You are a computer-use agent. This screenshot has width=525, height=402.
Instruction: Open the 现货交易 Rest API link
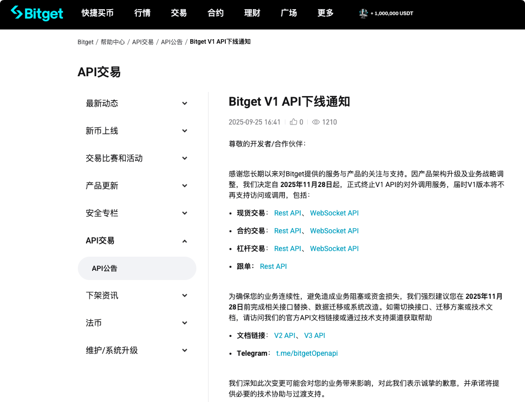[x=287, y=213]
